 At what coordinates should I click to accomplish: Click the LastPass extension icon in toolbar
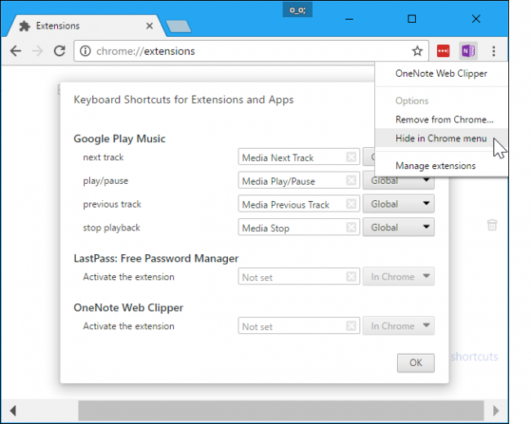tap(443, 51)
